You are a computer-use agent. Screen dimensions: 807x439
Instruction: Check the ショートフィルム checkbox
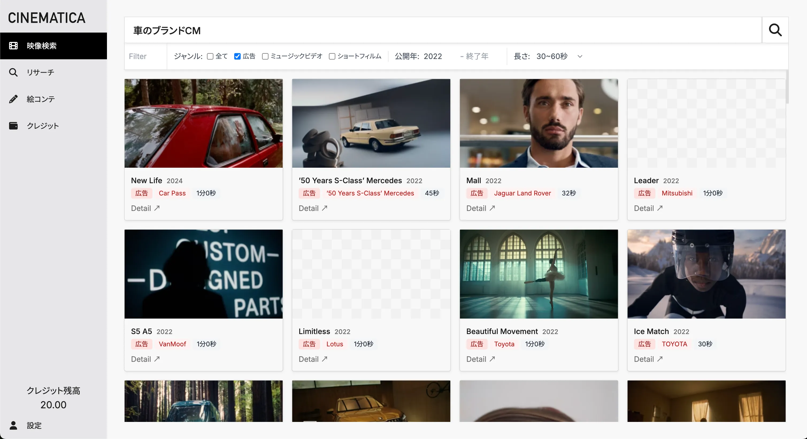point(332,56)
